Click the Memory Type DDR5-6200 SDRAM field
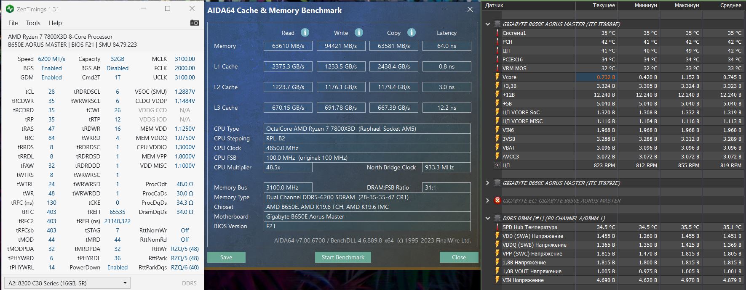The width and height of the screenshot is (746, 290). [367, 197]
